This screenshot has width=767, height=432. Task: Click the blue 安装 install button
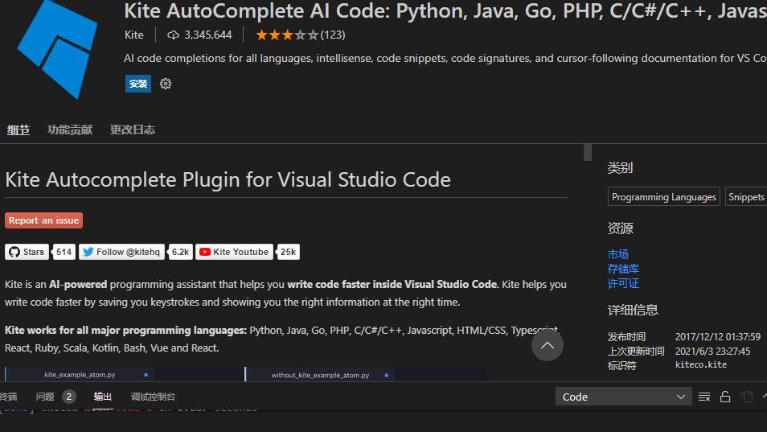(138, 84)
